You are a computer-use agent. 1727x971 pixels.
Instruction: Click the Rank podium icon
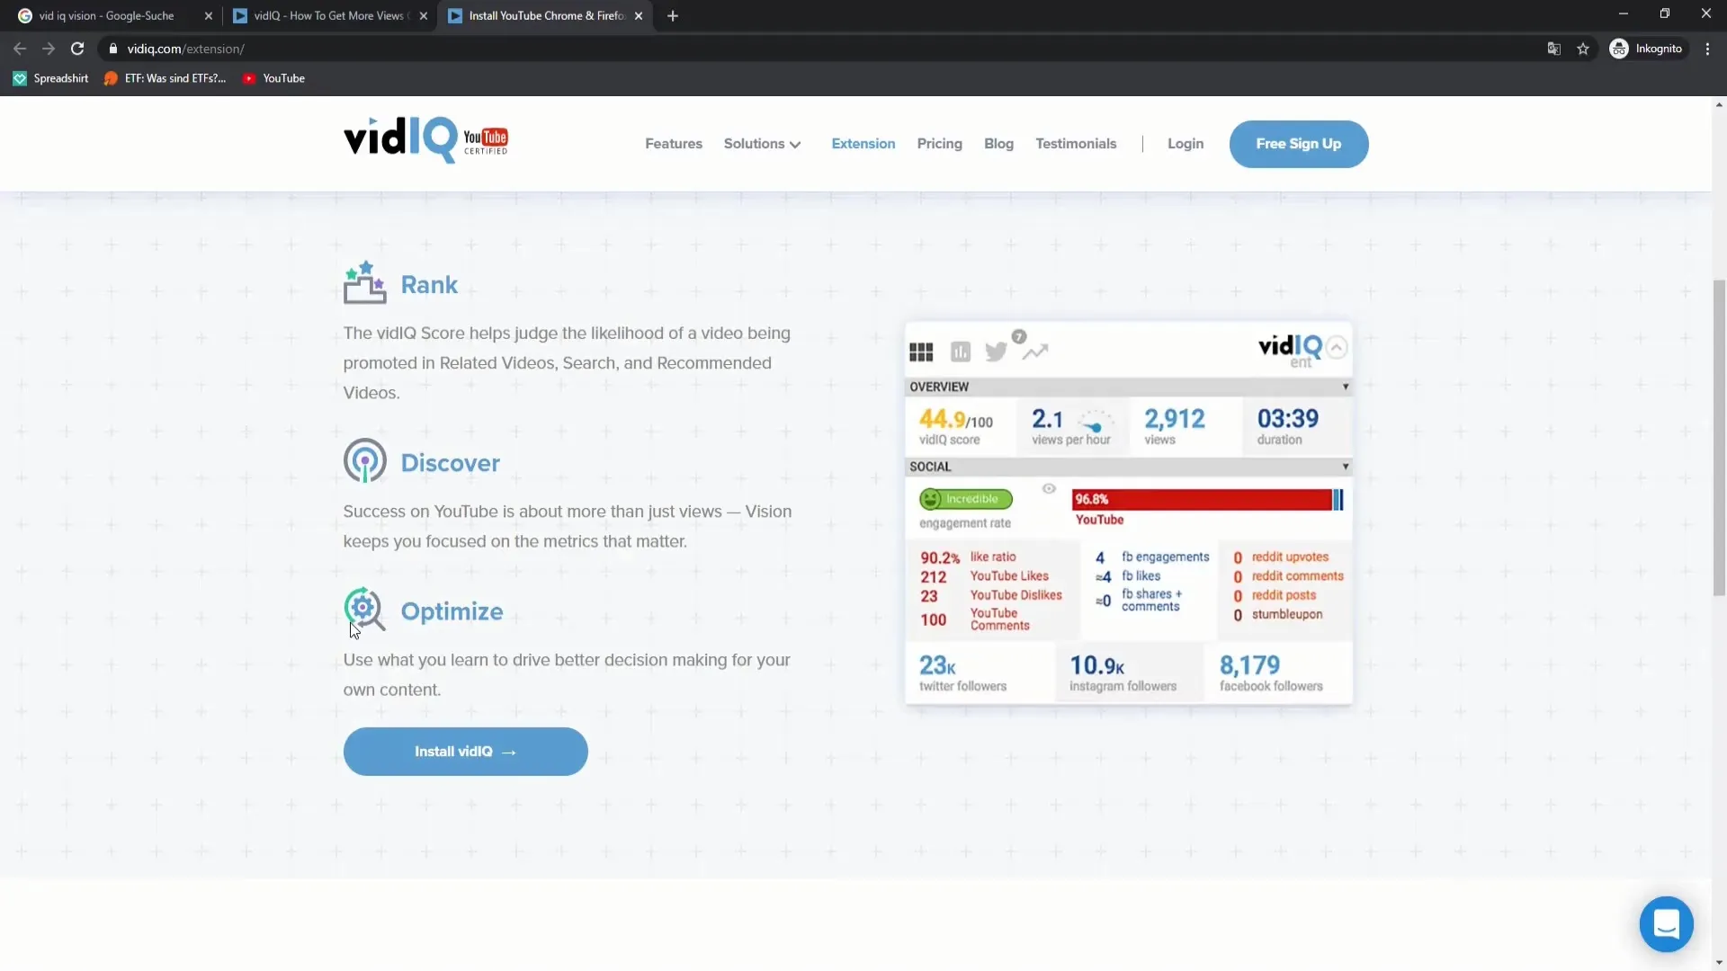pyautogui.click(x=364, y=283)
